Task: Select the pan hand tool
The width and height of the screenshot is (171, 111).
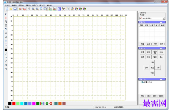Action: point(29,9)
